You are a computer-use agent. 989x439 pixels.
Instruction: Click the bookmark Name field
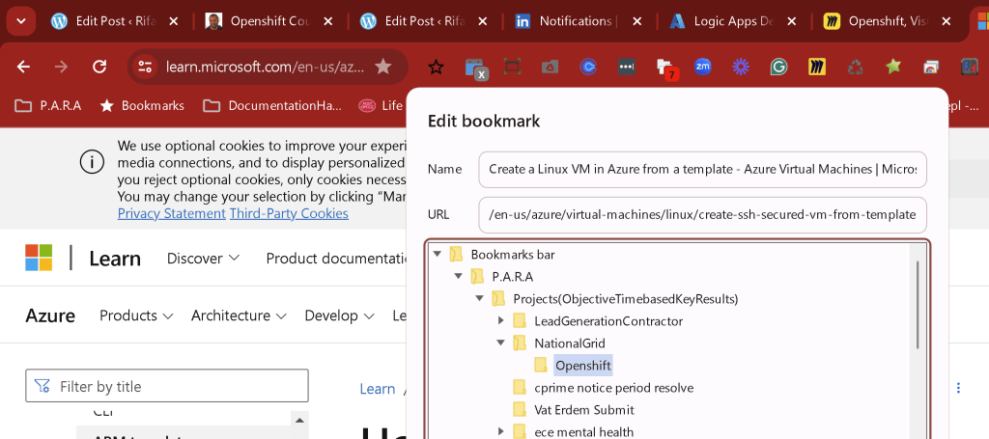(x=703, y=170)
